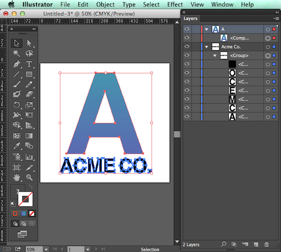Open the Object menu
This screenshot has height=252, width=281.
[105, 5]
